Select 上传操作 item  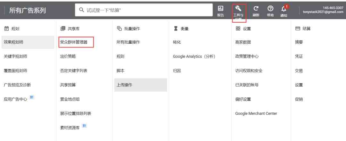(141, 85)
